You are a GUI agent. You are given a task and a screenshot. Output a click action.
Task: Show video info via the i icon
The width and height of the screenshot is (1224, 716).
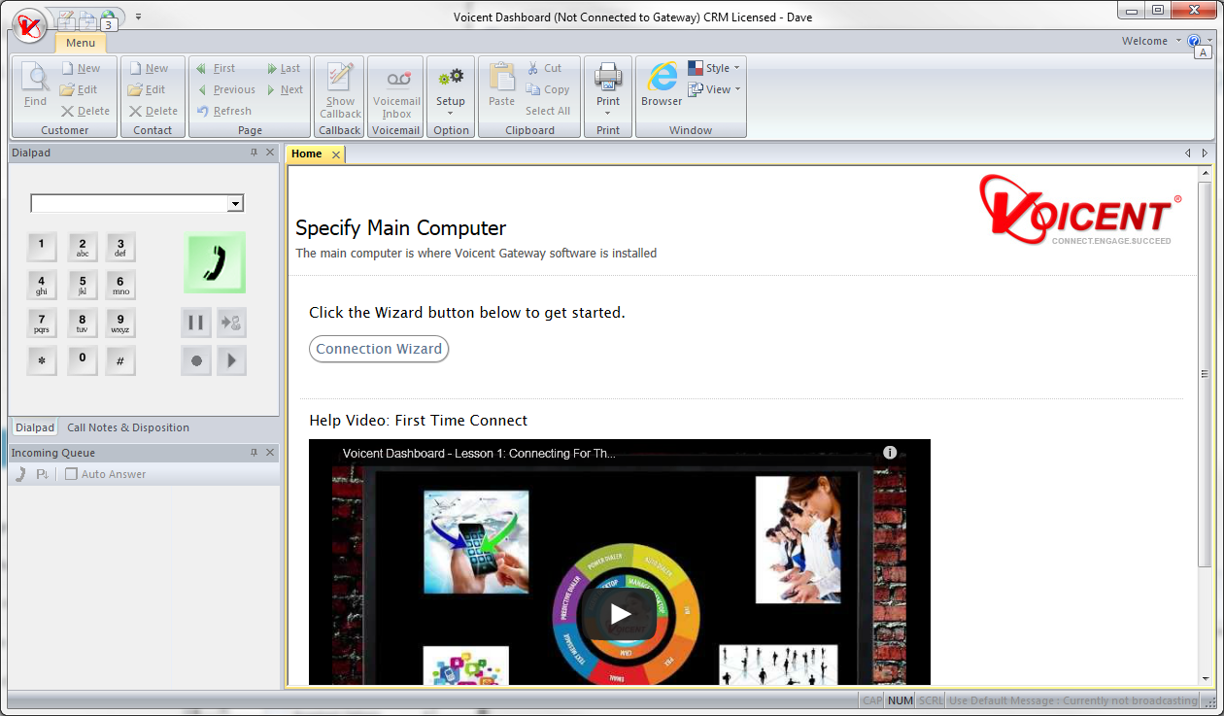889,453
